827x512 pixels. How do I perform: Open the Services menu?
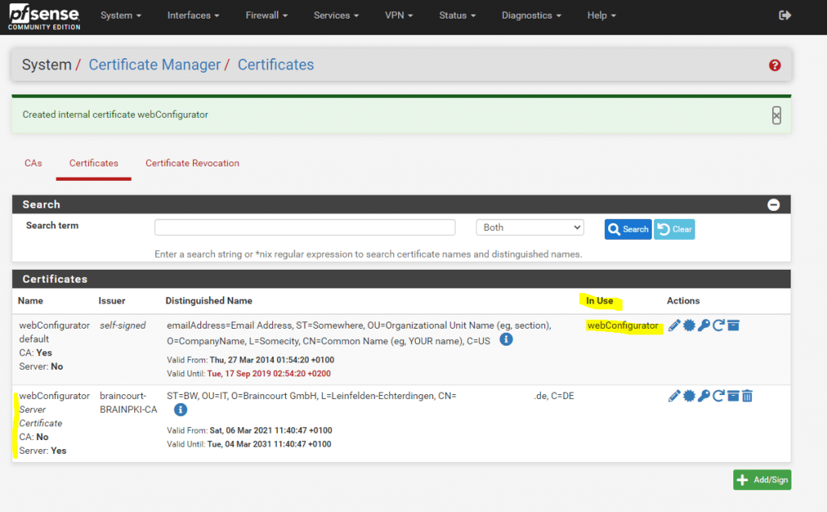tap(336, 15)
